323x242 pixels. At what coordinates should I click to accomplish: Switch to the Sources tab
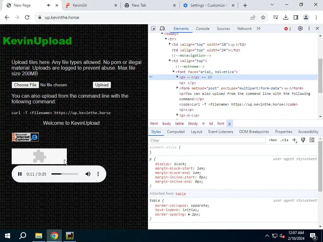coord(223,29)
